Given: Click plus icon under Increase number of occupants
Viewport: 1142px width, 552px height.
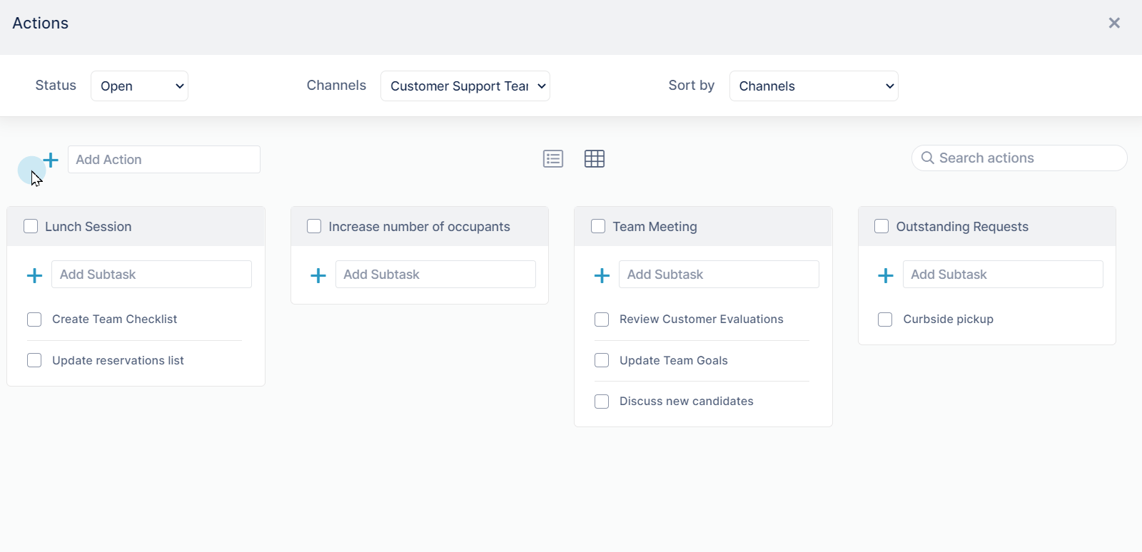Looking at the screenshot, I should click(318, 275).
